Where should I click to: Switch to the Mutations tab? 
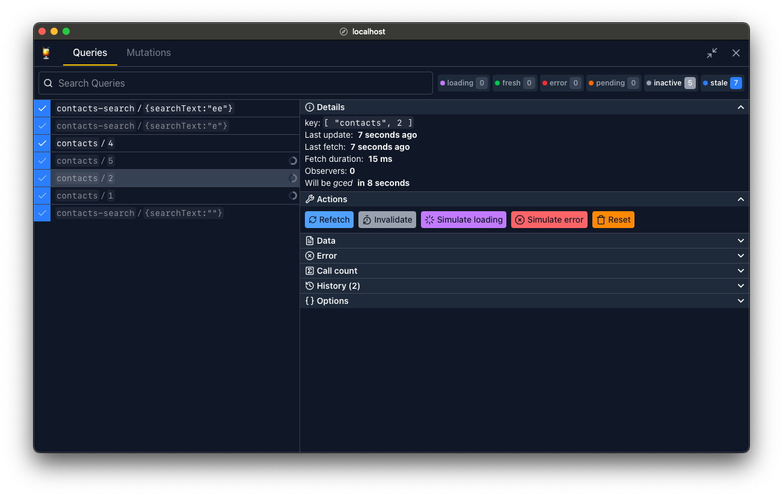coord(149,52)
